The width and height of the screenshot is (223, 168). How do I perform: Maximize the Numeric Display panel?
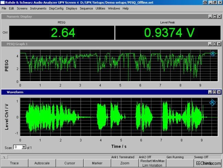click(x=215, y=17)
